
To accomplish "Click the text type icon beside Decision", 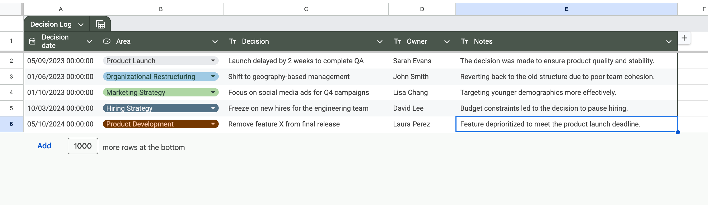I will tap(232, 41).
